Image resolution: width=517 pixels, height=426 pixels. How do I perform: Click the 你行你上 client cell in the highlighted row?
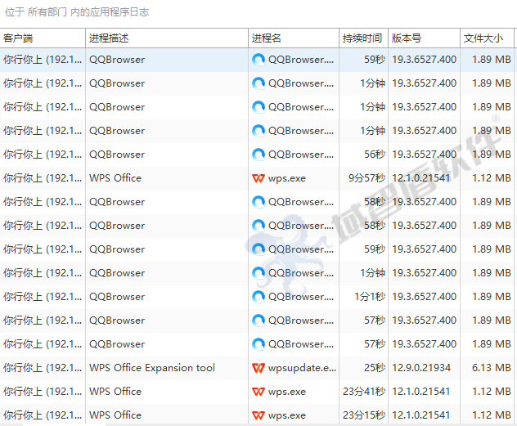point(43,60)
